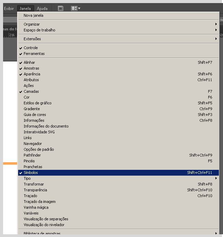Toggle the highlighted Símbolos panel
223x237 pixels.
click(119, 173)
